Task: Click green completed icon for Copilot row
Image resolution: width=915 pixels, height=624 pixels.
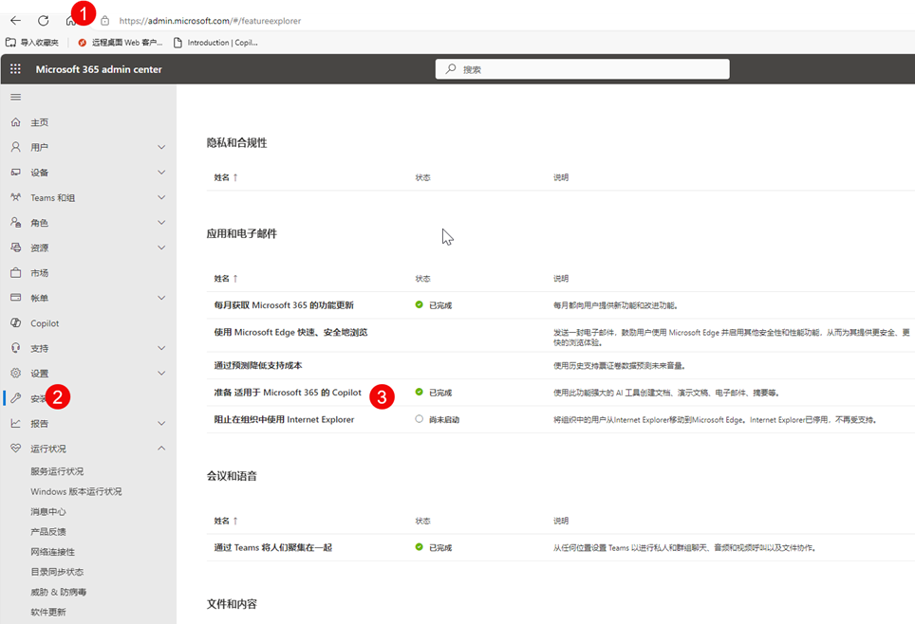Action: pos(419,392)
